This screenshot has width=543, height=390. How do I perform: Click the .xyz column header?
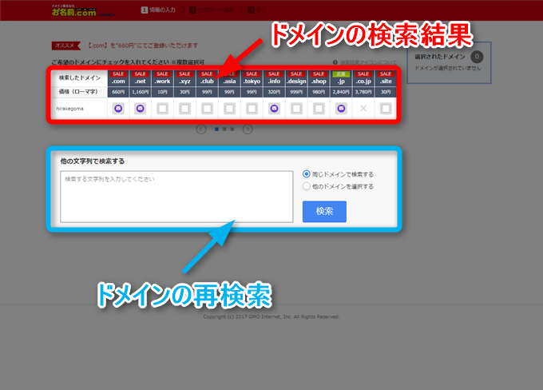[x=185, y=78]
